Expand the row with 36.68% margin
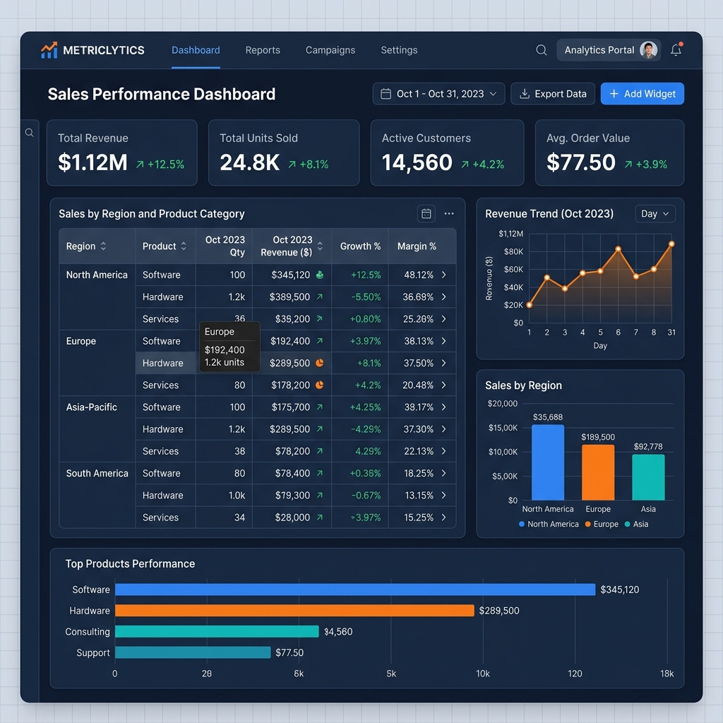 443,297
